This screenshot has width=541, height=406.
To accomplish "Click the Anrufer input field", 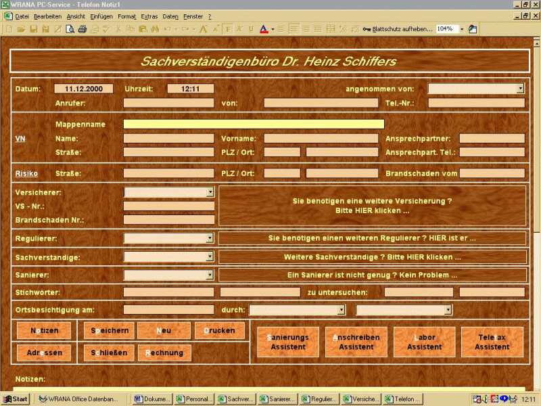I will point(168,103).
